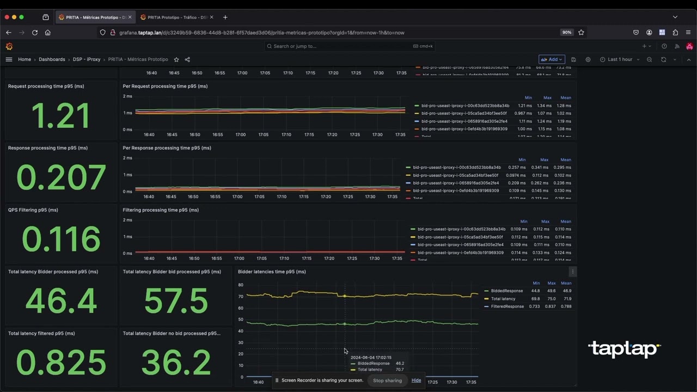Click the share dashboard icon
697x392 pixels.
[x=187, y=59]
